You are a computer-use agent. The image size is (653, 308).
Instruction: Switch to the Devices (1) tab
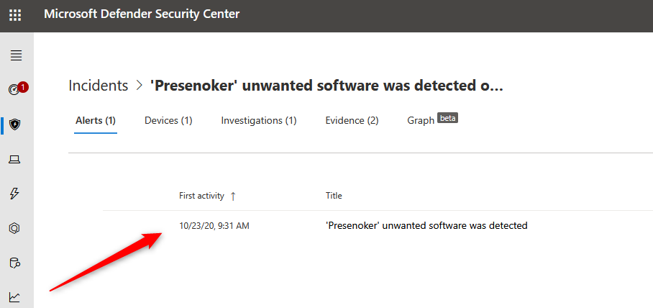coord(168,120)
